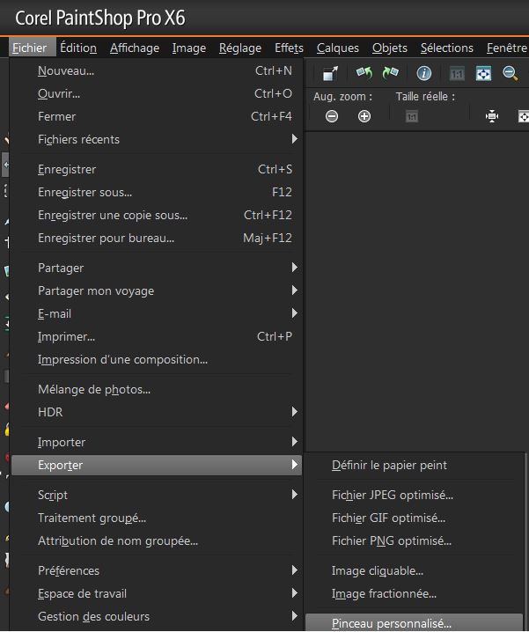Choose Fichier PNG optimisé...

415,541
